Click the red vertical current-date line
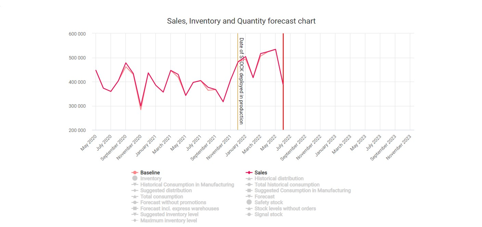This screenshot has width=482, height=227. [x=283, y=103]
